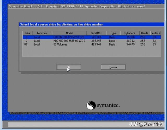Click the OK button
Screen dimensions: 167x130
coord(69,67)
